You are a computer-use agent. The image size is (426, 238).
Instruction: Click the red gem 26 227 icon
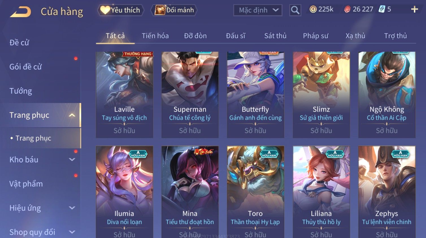pyautogui.click(x=347, y=9)
